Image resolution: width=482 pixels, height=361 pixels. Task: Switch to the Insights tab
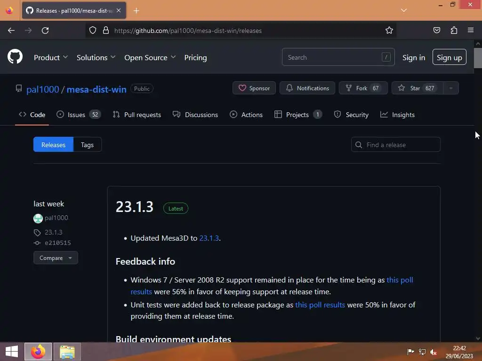(397, 115)
